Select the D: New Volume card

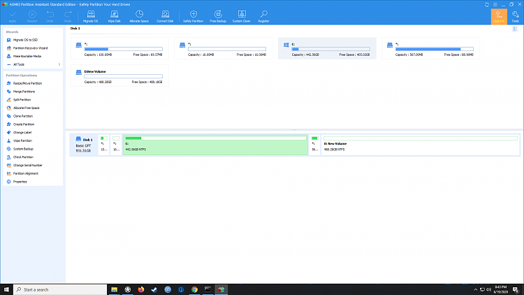coord(119,76)
